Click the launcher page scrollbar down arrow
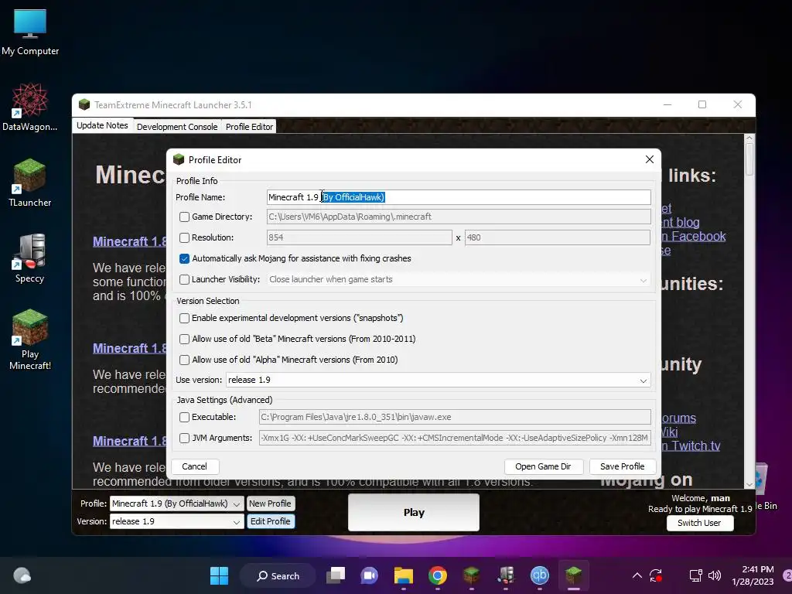The height and width of the screenshot is (594, 792). tap(749, 484)
